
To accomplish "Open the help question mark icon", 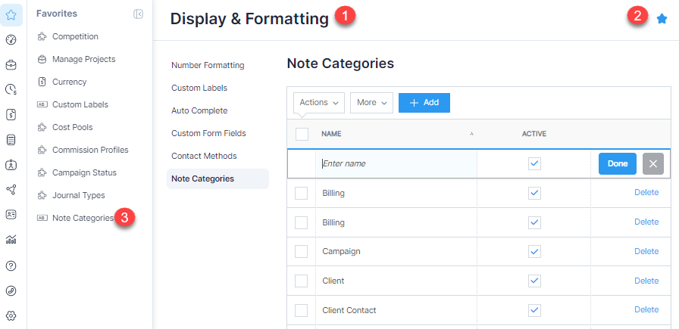I will point(11,266).
